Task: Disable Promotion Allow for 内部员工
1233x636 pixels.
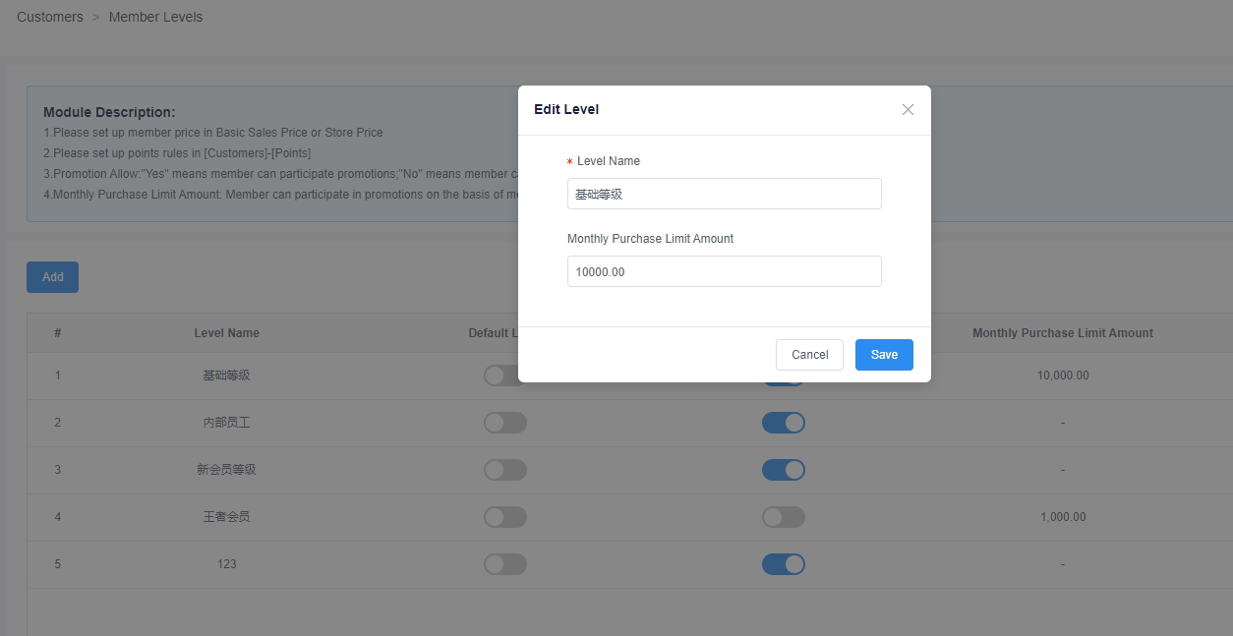Action: pyautogui.click(x=784, y=423)
